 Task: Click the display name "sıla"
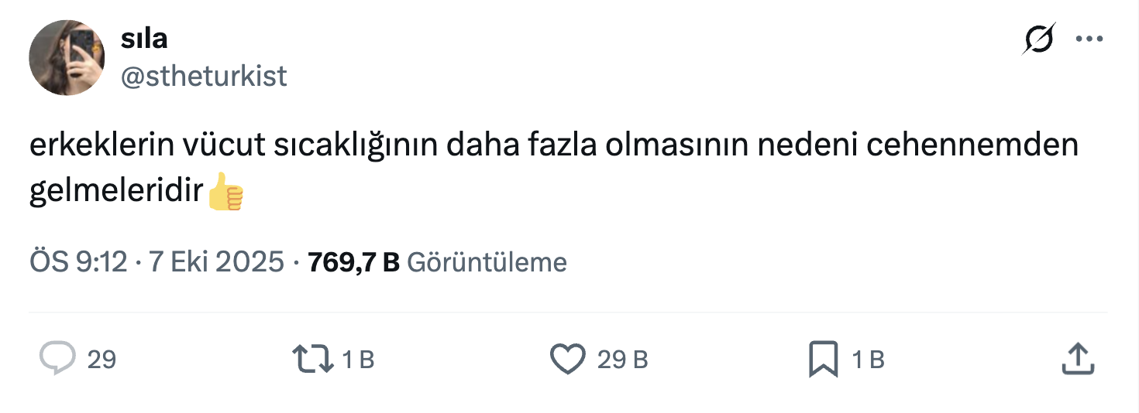[144, 38]
